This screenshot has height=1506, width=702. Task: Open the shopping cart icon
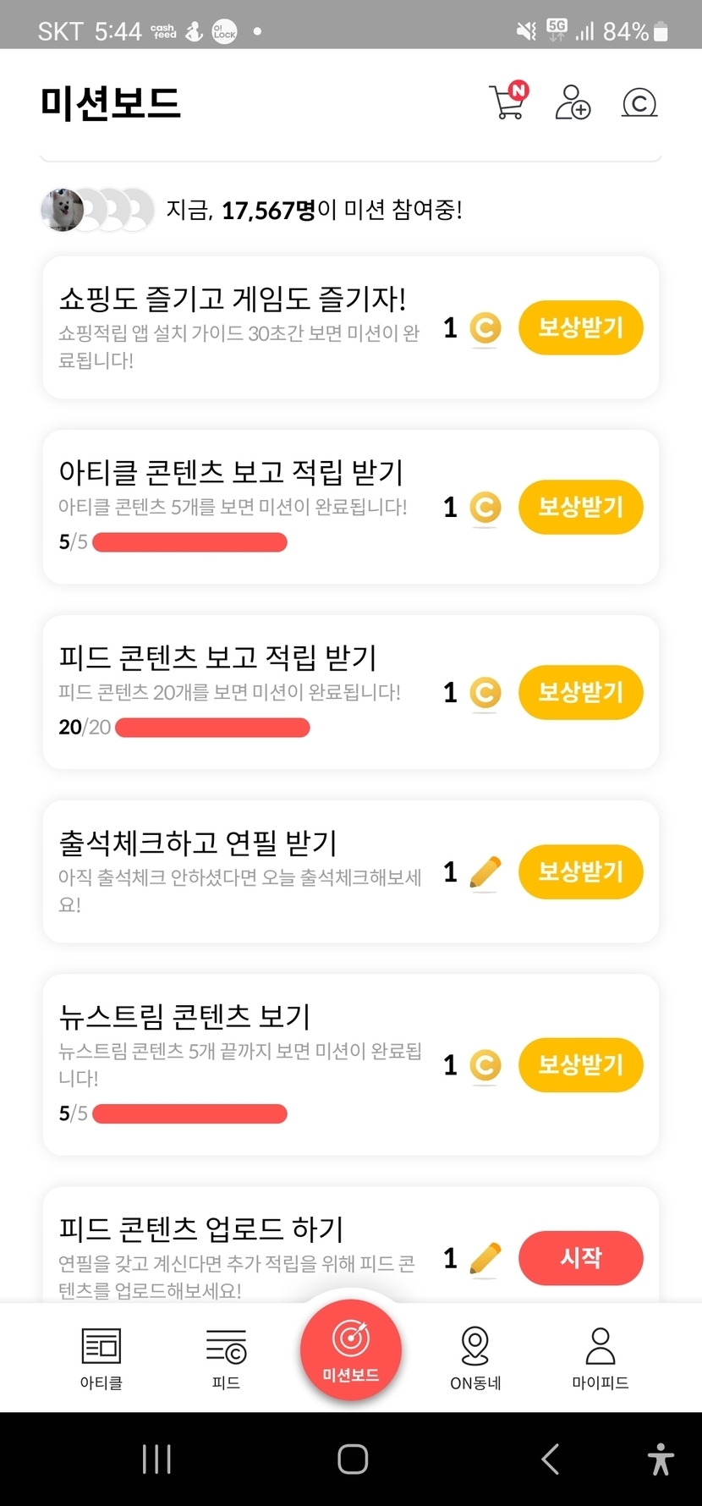click(x=507, y=103)
